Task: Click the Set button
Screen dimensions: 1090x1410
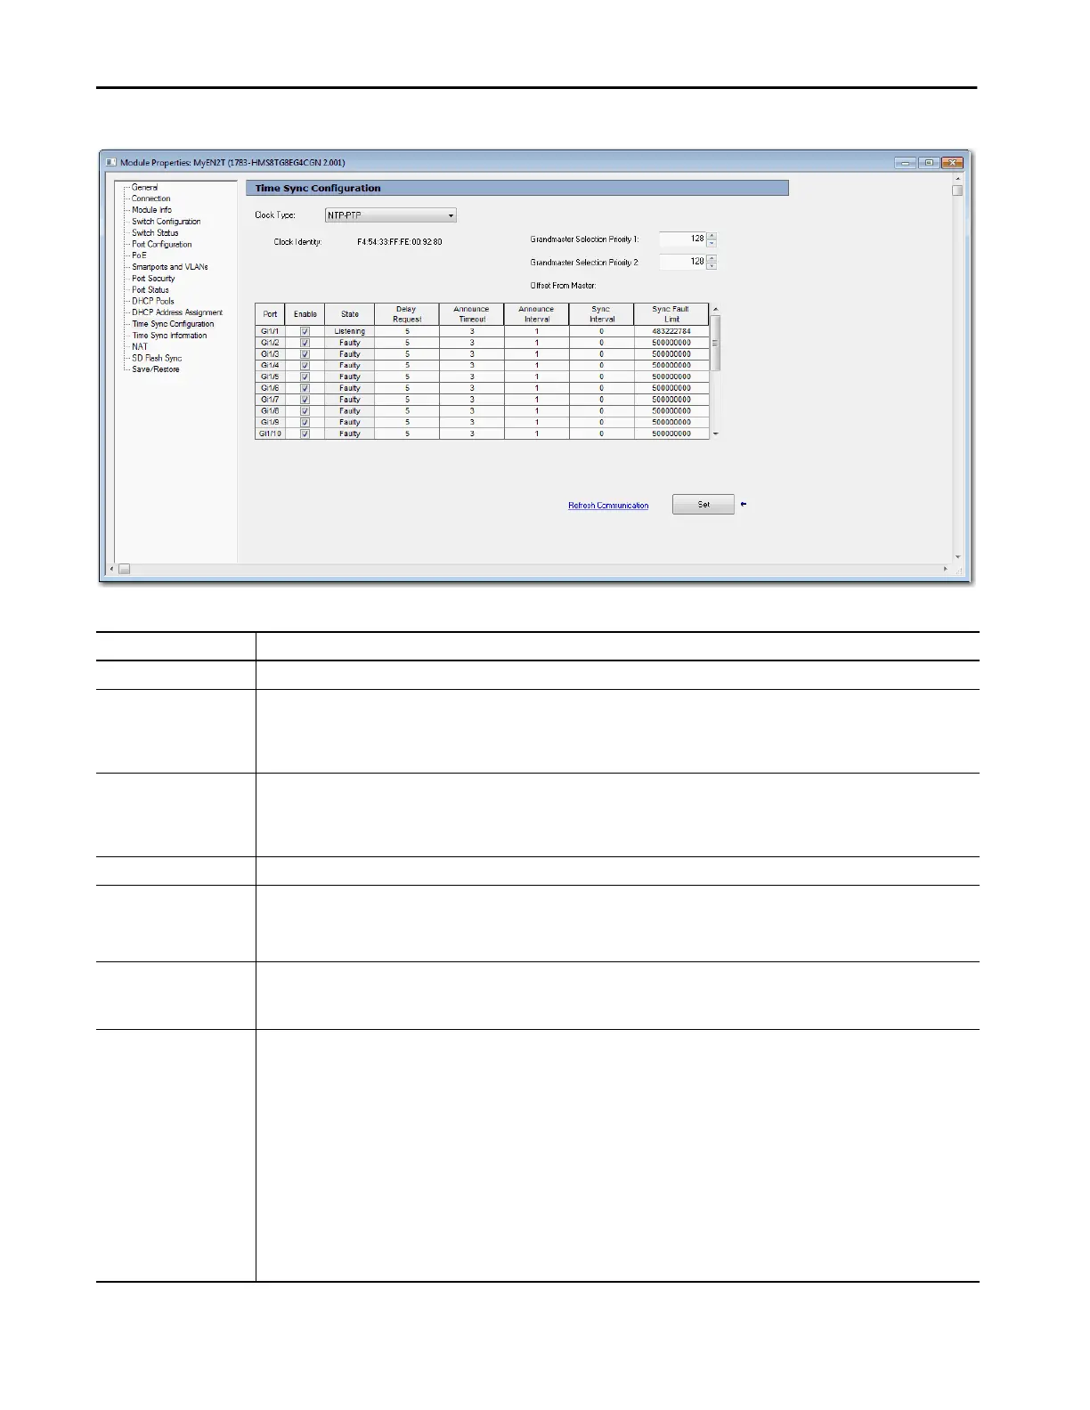Action: click(x=704, y=505)
